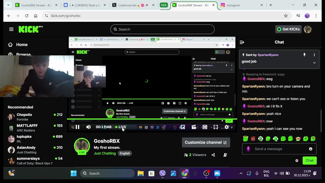Open browser home page
The width and height of the screenshot is (325, 183).
pyautogui.click(x=36, y=16)
